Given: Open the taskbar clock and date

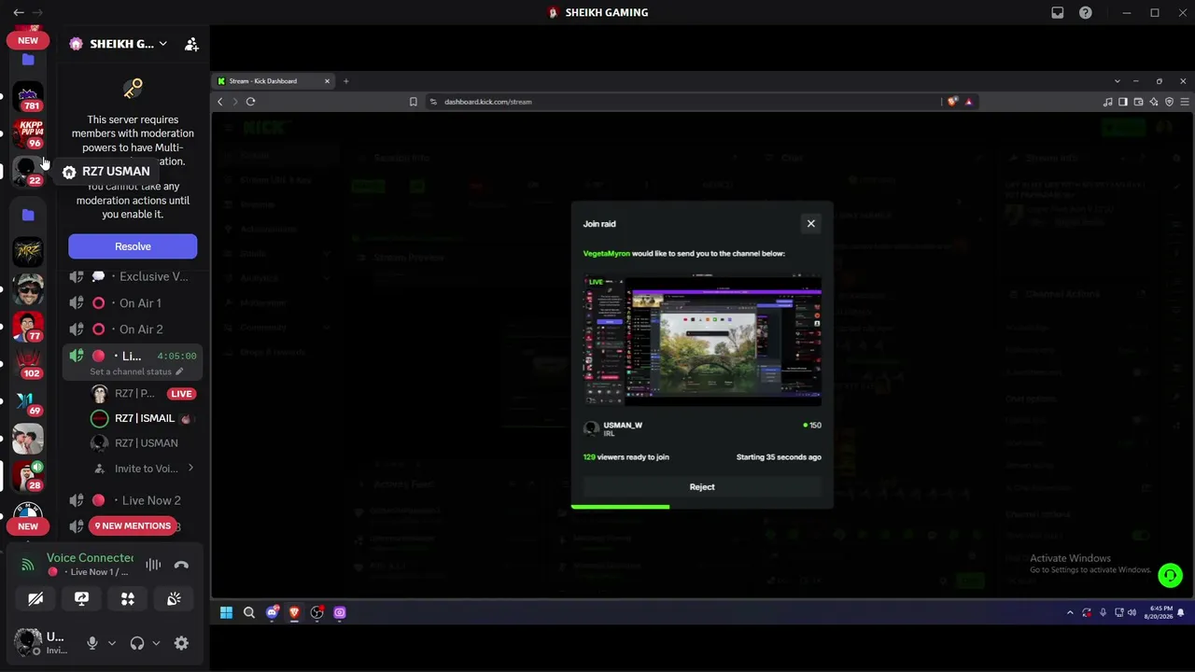Looking at the screenshot, I should coord(1160,612).
